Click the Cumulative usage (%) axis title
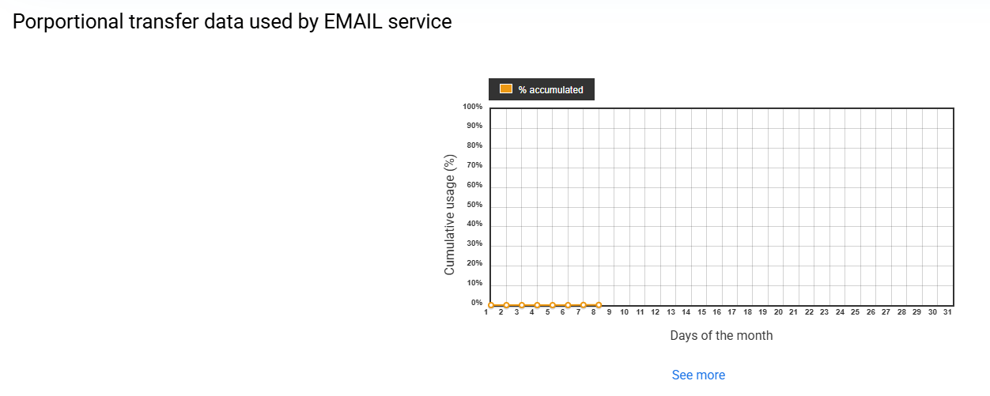Viewport: 990px width, 396px height. tap(450, 214)
